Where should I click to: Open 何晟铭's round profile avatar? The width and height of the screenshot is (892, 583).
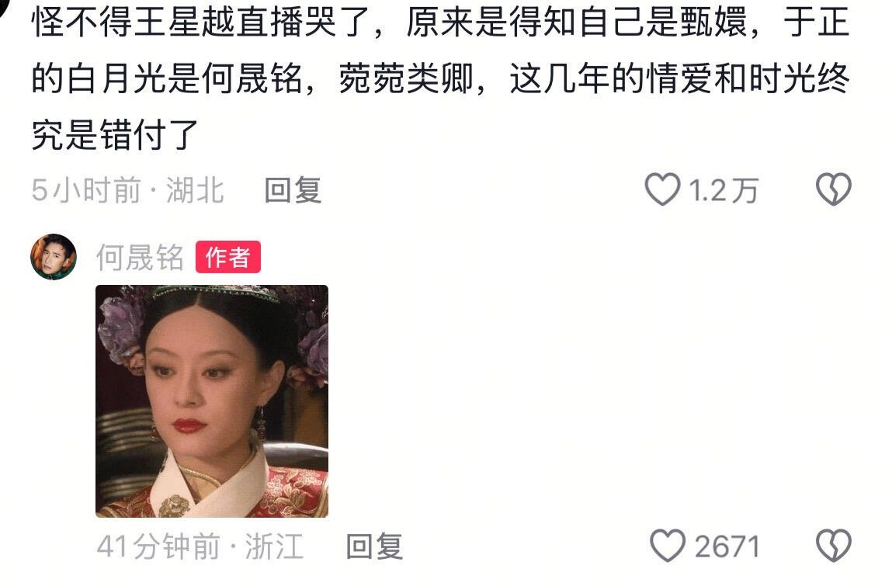pyautogui.click(x=54, y=257)
